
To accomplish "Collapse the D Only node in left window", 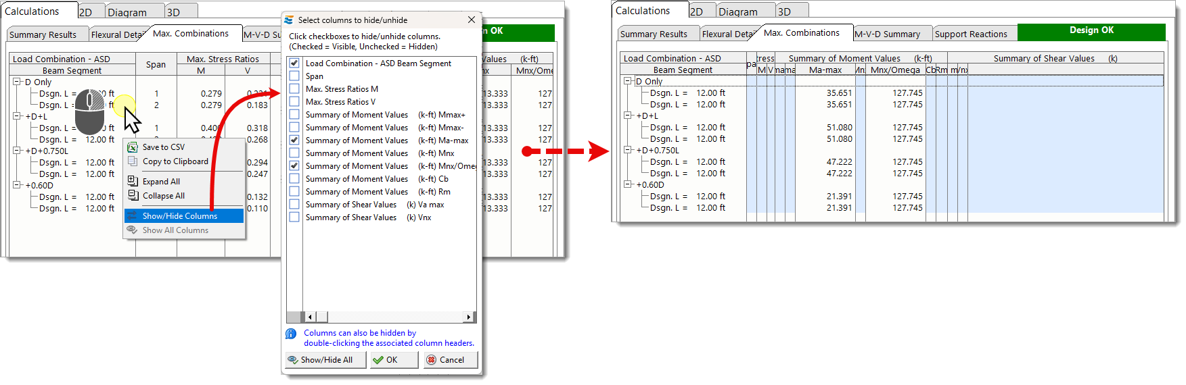I will pos(17,82).
